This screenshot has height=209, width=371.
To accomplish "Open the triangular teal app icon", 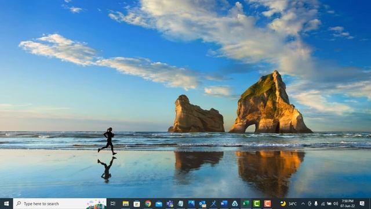I will [x=235, y=204].
